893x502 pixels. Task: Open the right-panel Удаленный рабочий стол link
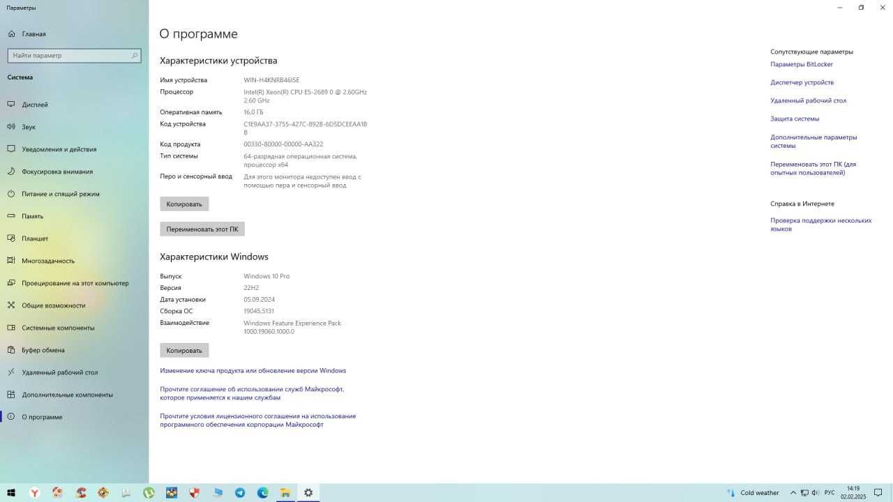pyautogui.click(x=809, y=100)
